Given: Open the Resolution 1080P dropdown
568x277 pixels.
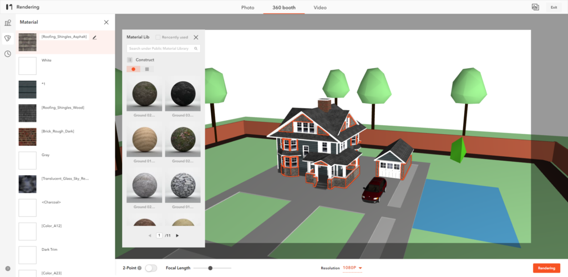Looking at the screenshot, I should tap(352, 268).
